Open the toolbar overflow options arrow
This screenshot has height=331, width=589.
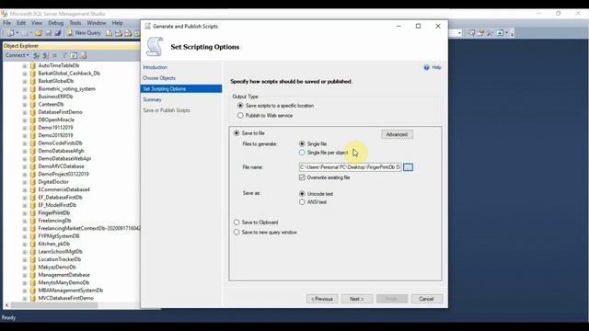coord(512,35)
